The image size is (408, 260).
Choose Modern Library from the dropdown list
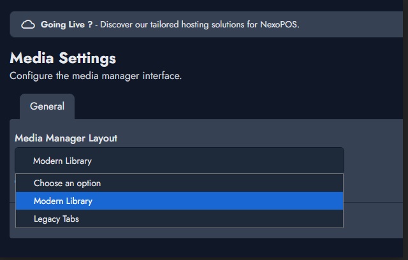tap(179, 201)
